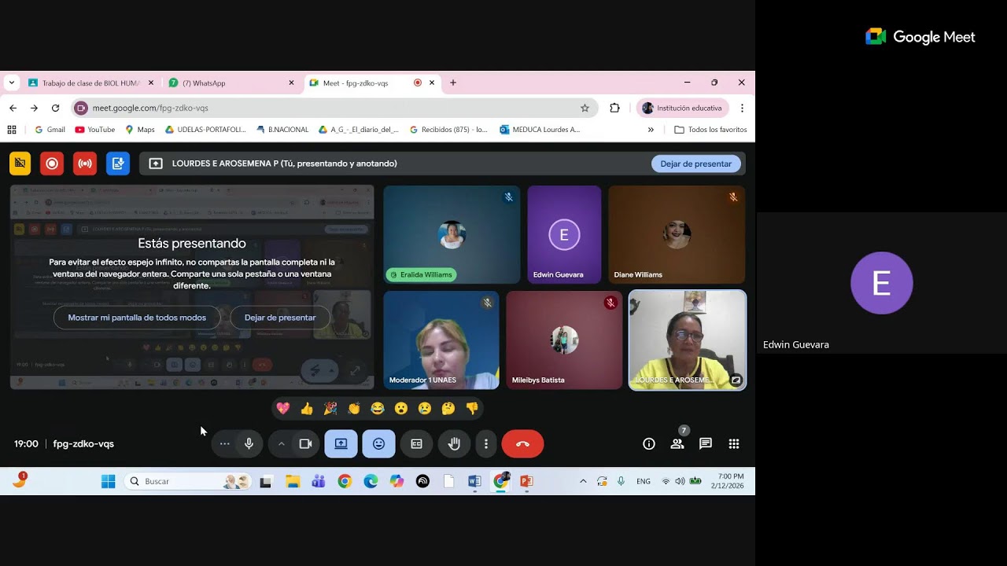The width and height of the screenshot is (1007, 566).
Task: Click the blue notes document icon
Action: (118, 164)
